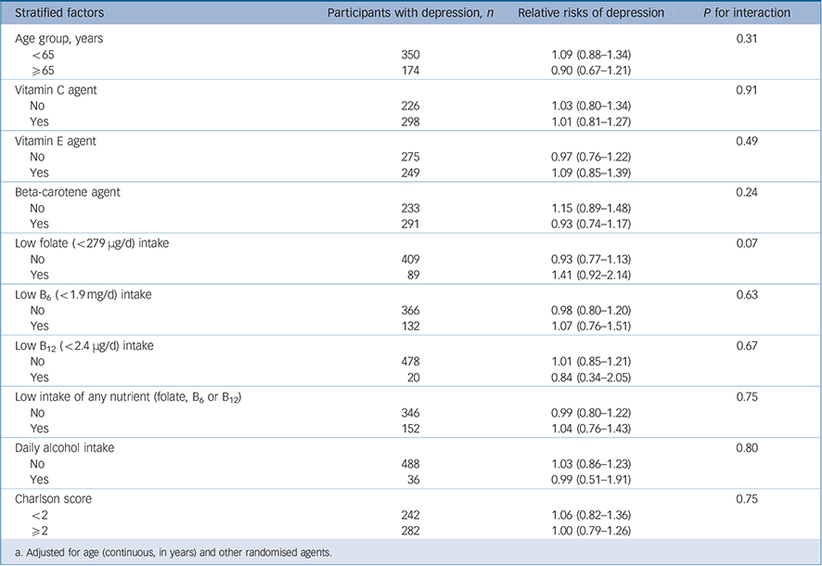
Task: Click the 'Stratified factors' column header
Action: [59, 13]
